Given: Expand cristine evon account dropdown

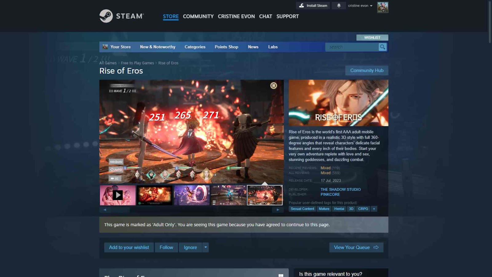Looking at the screenshot, I should pyautogui.click(x=360, y=6).
